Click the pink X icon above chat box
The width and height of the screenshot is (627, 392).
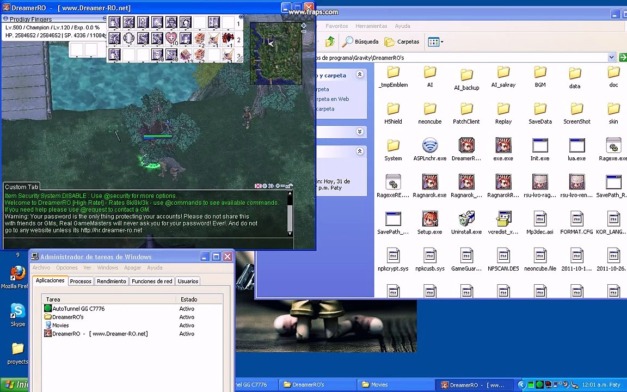point(258,186)
